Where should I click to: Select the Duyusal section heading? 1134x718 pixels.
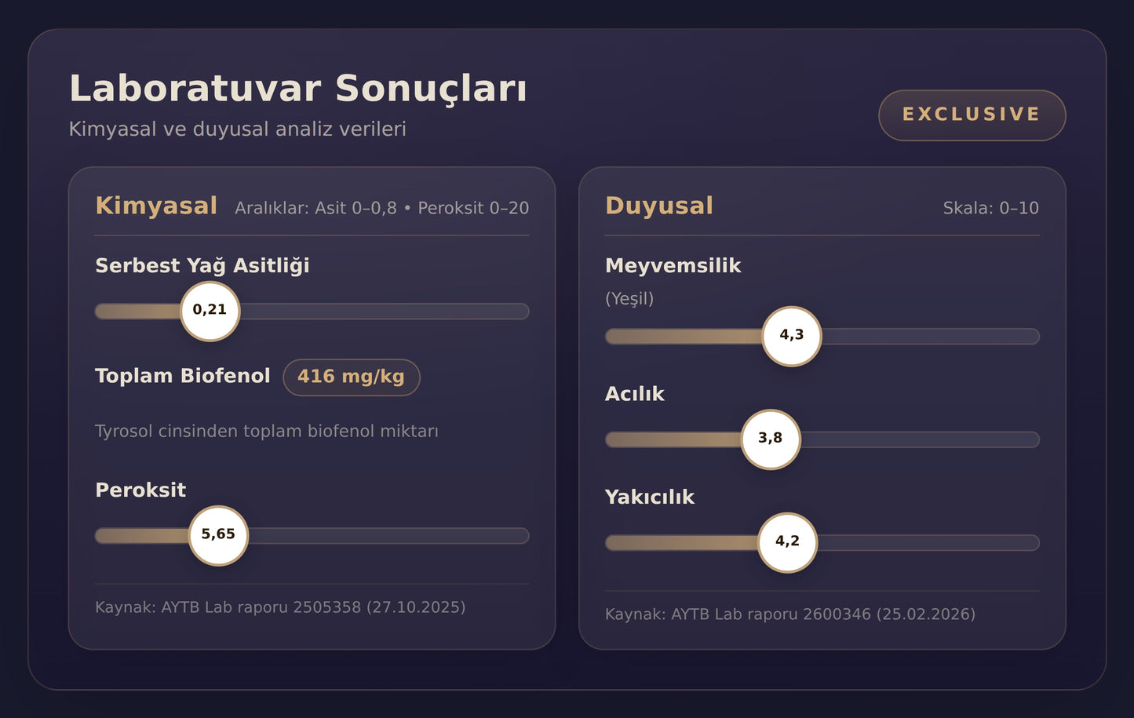[658, 206]
